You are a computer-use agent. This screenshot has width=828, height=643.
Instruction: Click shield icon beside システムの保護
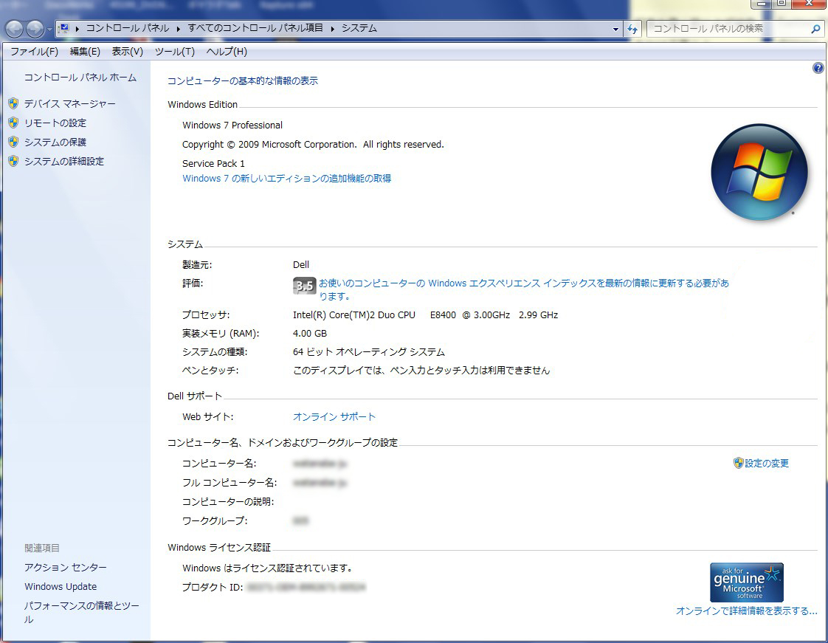pos(14,142)
